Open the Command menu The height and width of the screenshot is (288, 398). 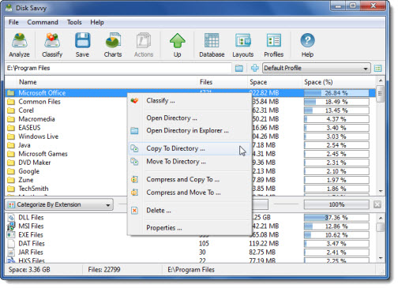43,22
